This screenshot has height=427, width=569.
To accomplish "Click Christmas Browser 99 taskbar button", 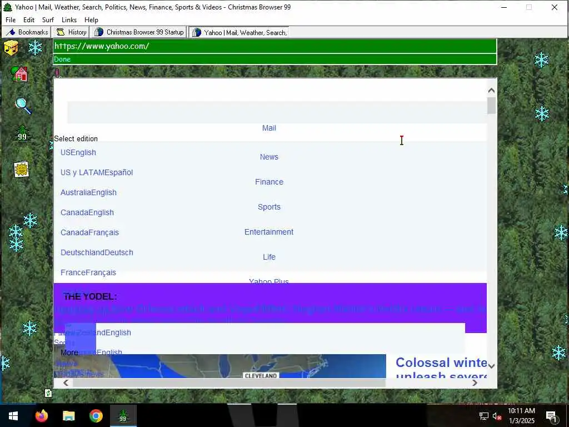I will tap(123, 416).
